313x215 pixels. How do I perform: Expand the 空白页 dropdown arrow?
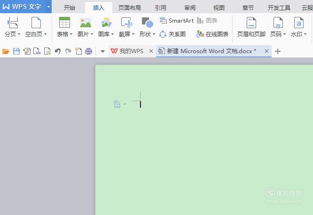pos(45,34)
